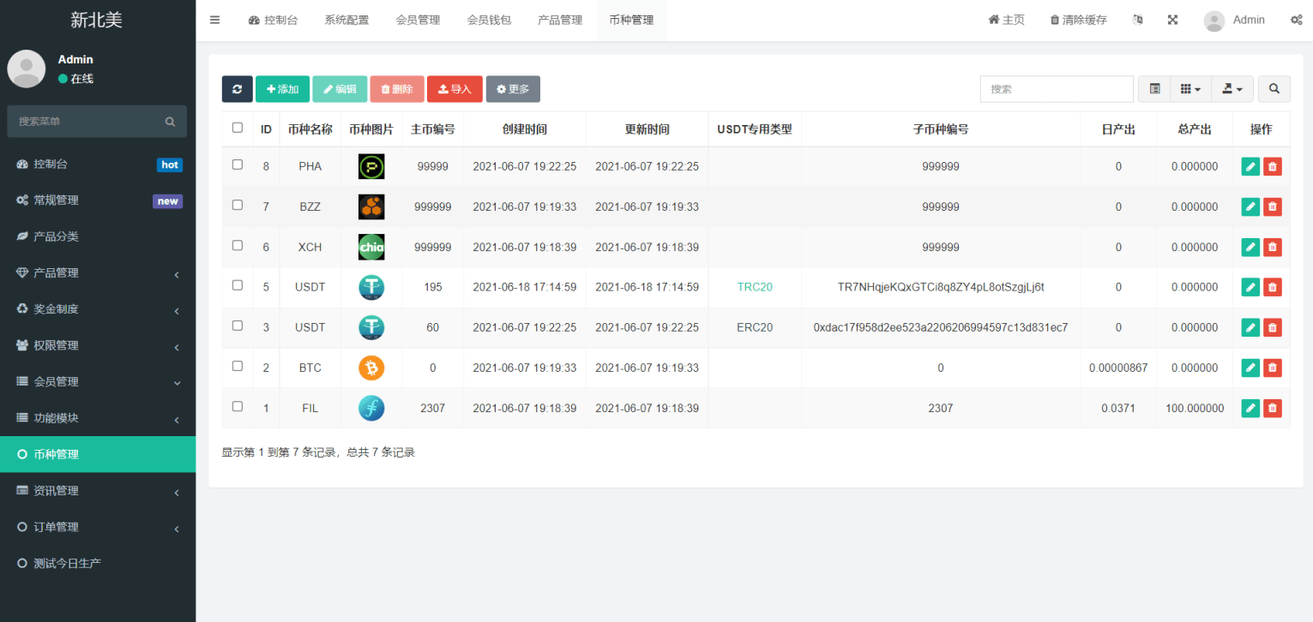Delete the BTC row via the red trash icon

click(1272, 367)
